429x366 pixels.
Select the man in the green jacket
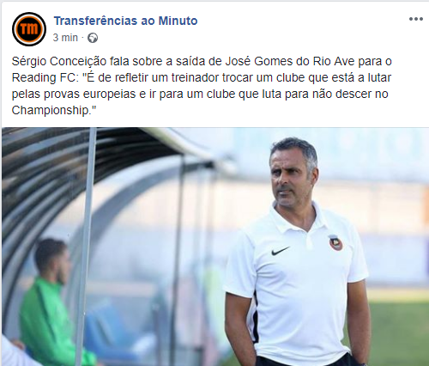pyautogui.click(x=47, y=303)
